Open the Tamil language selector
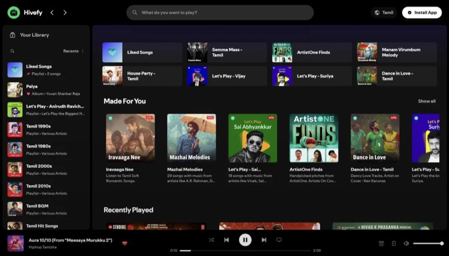Viewport: 449px width, 256px height. tap(384, 13)
